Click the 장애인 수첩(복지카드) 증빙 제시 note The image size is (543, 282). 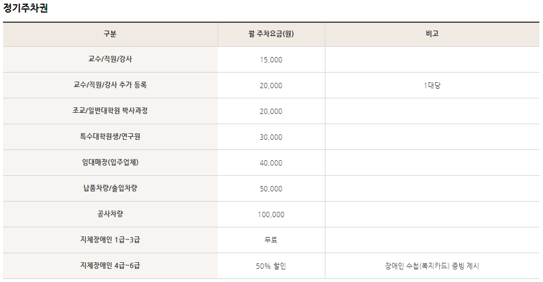pyautogui.click(x=432, y=266)
